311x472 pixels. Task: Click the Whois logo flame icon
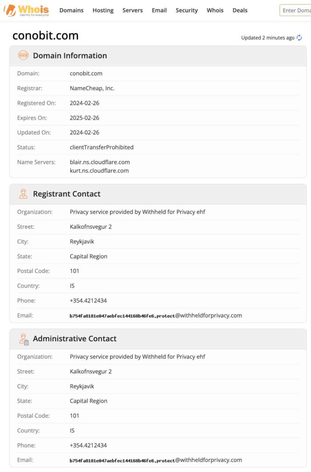coord(11,9)
